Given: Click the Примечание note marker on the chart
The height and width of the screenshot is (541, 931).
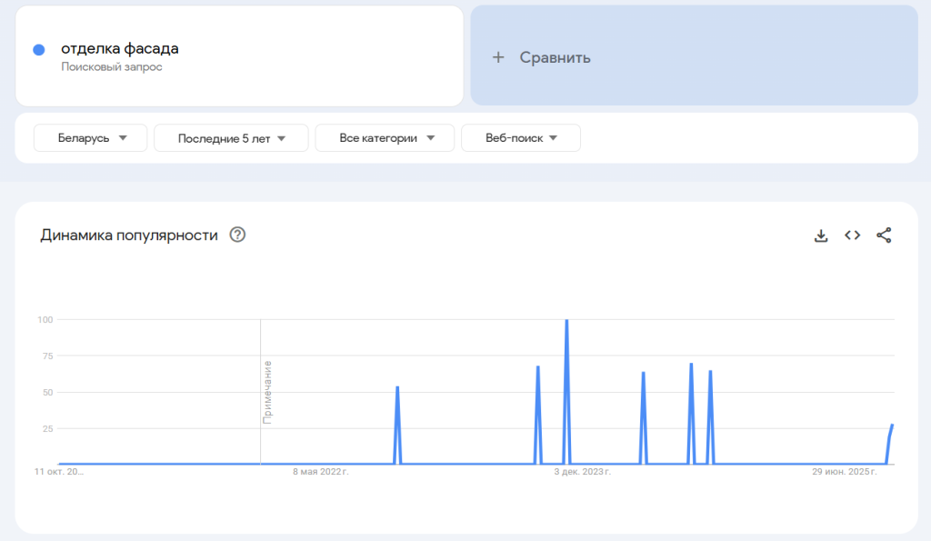Looking at the screenshot, I should click(x=267, y=392).
